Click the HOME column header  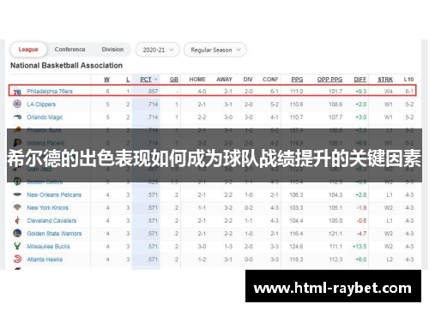(197, 80)
